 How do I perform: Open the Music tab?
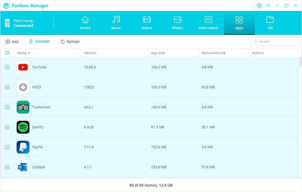tap(116, 23)
